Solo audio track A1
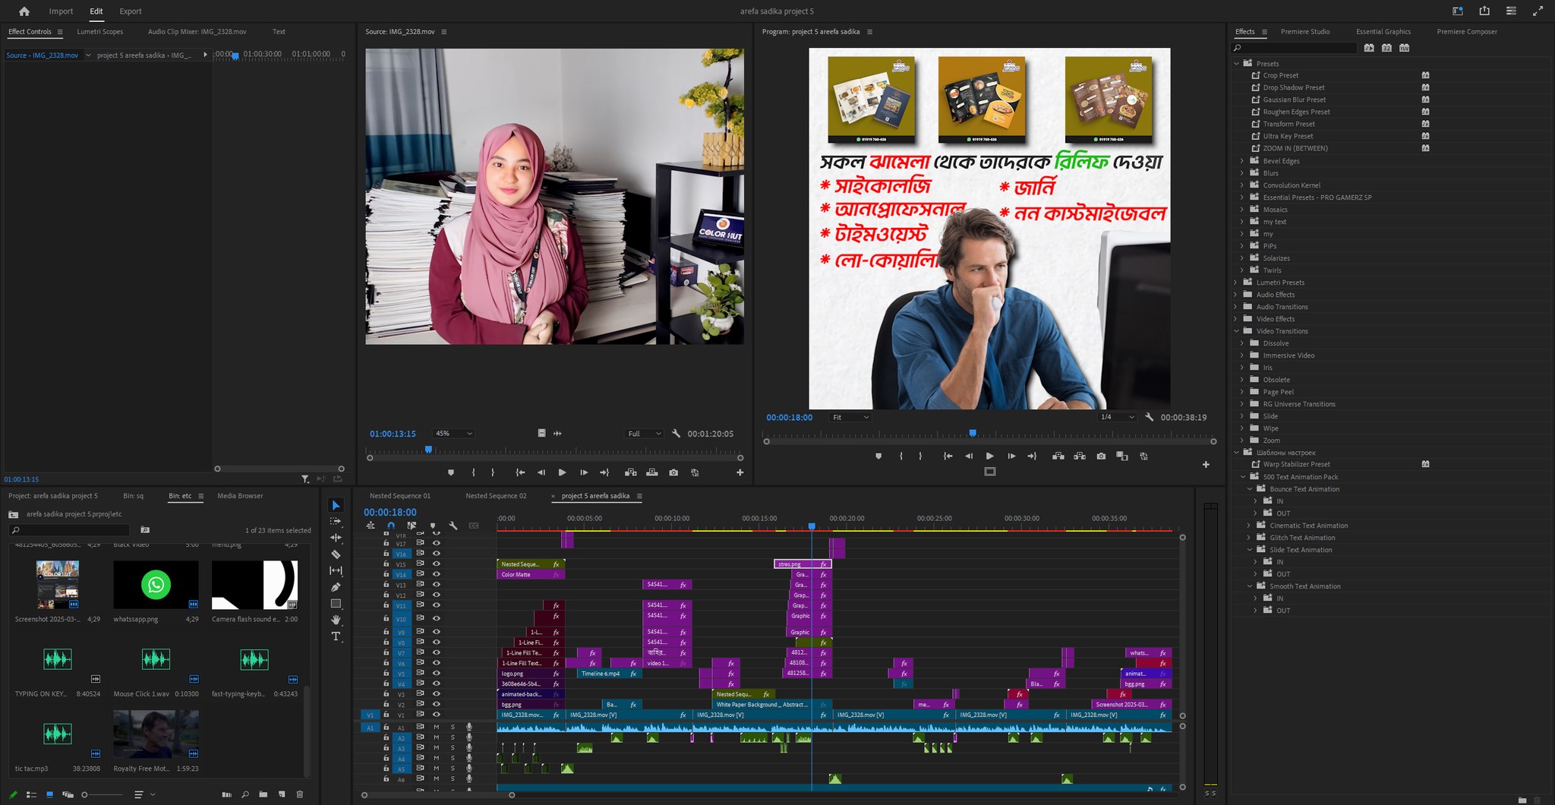 tap(453, 727)
